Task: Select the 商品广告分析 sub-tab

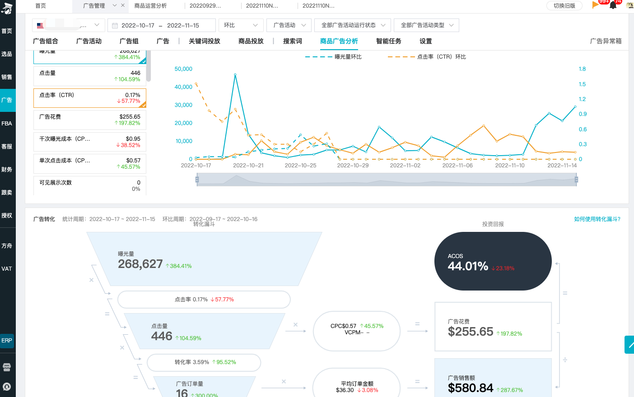Action: coord(339,41)
